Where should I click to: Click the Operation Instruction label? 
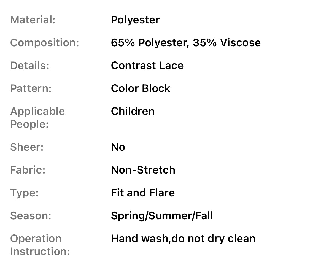[x=40, y=245]
